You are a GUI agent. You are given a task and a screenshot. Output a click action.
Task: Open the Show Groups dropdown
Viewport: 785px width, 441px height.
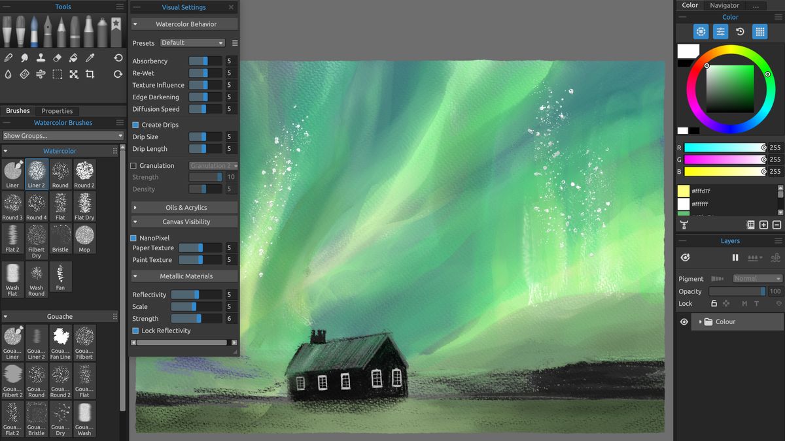pyautogui.click(x=61, y=135)
